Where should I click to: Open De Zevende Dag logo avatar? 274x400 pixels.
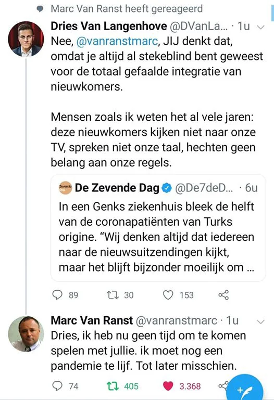(x=65, y=188)
